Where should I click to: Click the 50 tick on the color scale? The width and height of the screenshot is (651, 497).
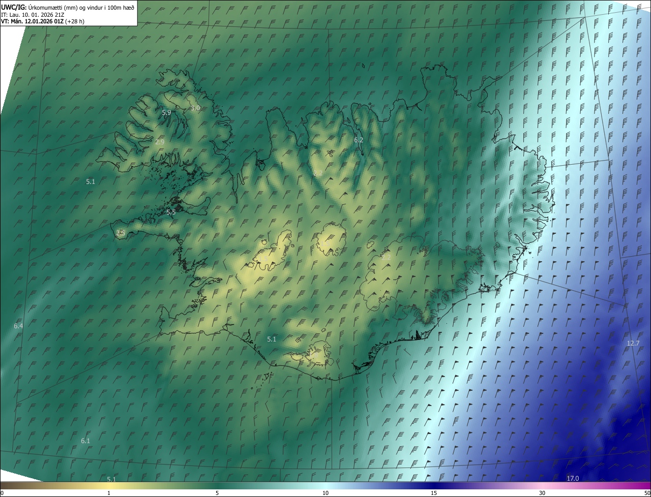pyautogui.click(x=647, y=493)
